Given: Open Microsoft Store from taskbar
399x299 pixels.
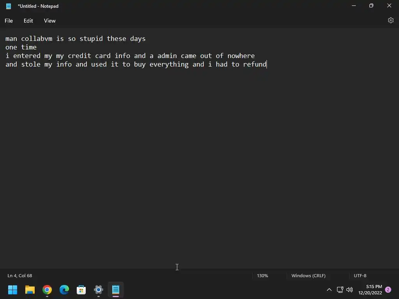Looking at the screenshot, I should coord(81,290).
